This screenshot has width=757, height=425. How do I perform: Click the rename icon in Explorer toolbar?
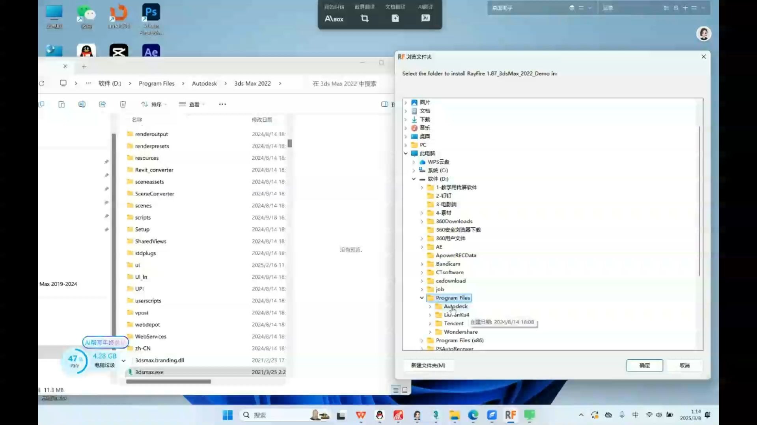pyautogui.click(x=82, y=104)
